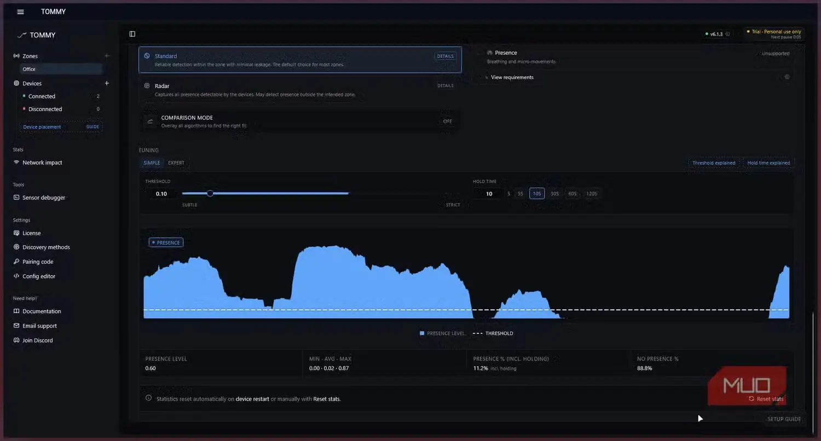The height and width of the screenshot is (441, 821).
Task: Click the hold time input field
Action: 489,194
